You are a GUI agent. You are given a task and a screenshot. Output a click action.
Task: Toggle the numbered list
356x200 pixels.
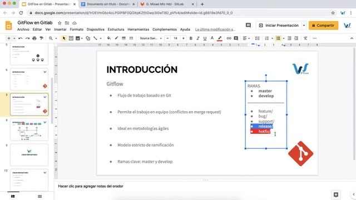267,38
